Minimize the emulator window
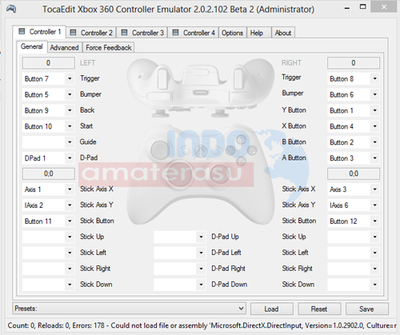The image size is (400, 335). coord(346,8)
